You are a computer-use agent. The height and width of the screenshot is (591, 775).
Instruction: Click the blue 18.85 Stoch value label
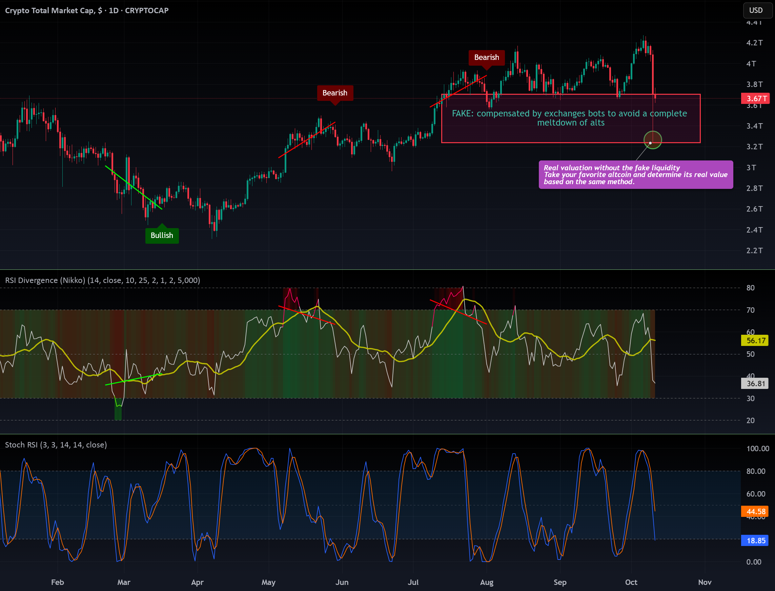click(x=755, y=540)
